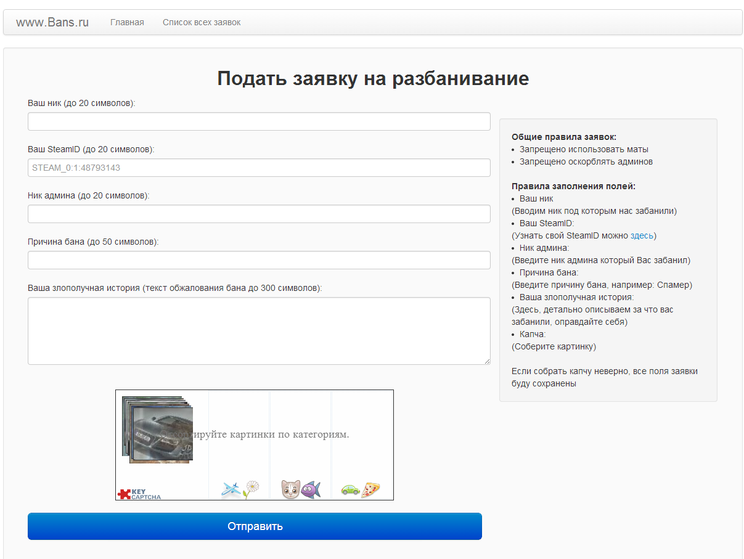The height and width of the screenshot is (559, 744).
Task: Focus the Ваш SteamID input field
Action: [259, 168]
